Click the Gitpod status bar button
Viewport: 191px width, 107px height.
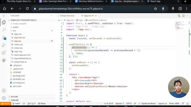click(5, 104)
